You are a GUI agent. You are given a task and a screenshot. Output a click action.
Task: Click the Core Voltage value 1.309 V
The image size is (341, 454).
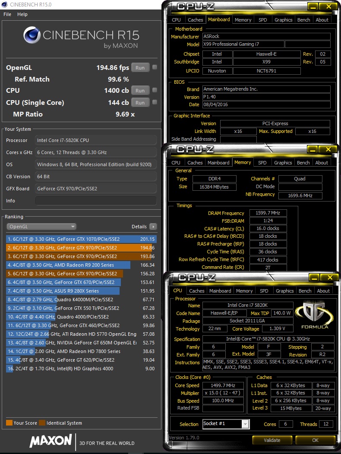277,328
